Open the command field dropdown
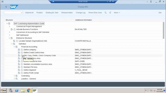Screen dimensions: 166x93 22,13
